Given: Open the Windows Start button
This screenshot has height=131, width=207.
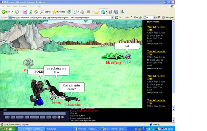Looking at the screenshot, I should [x=8, y=129].
